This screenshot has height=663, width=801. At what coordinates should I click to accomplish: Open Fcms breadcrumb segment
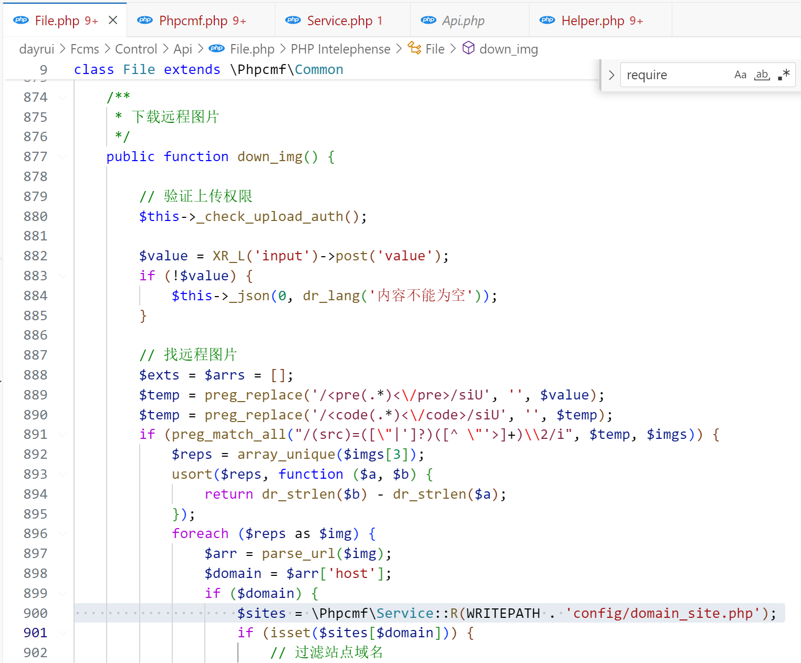pyautogui.click(x=85, y=49)
